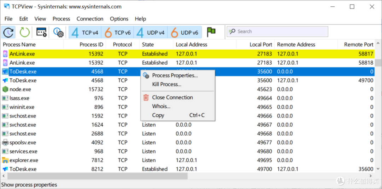Click the lsass.exe process icon
This screenshot has width=382, height=189.
pyautogui.click(x=5, y=98)
